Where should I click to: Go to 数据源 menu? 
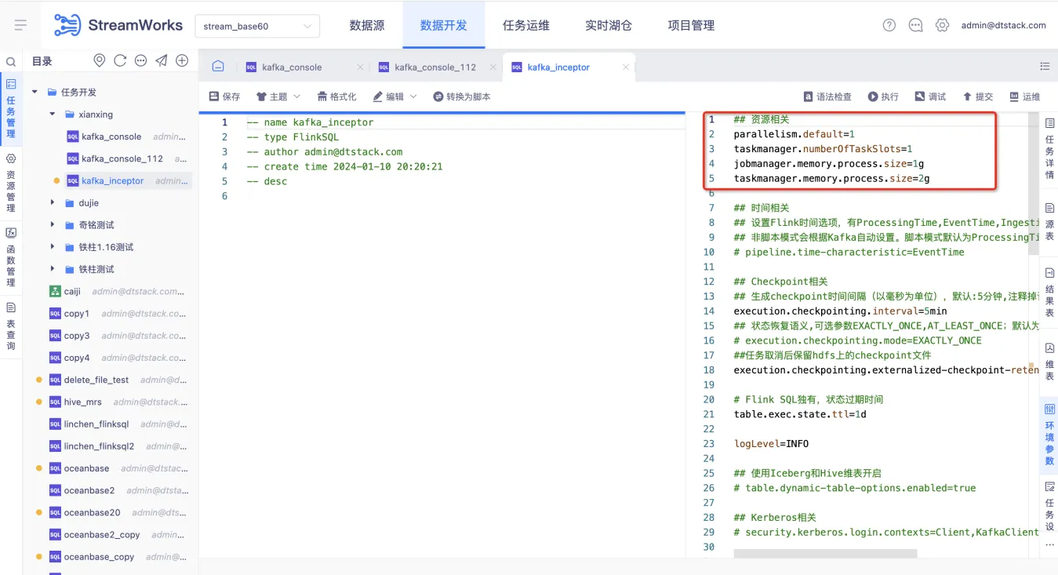click(x=367, y=25)
